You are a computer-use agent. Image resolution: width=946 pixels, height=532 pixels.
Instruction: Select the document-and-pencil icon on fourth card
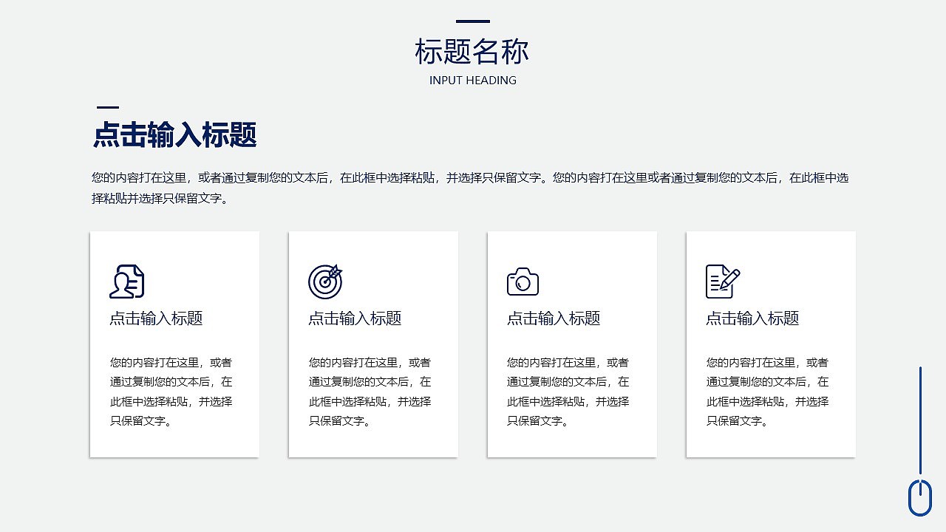[721, 281]
